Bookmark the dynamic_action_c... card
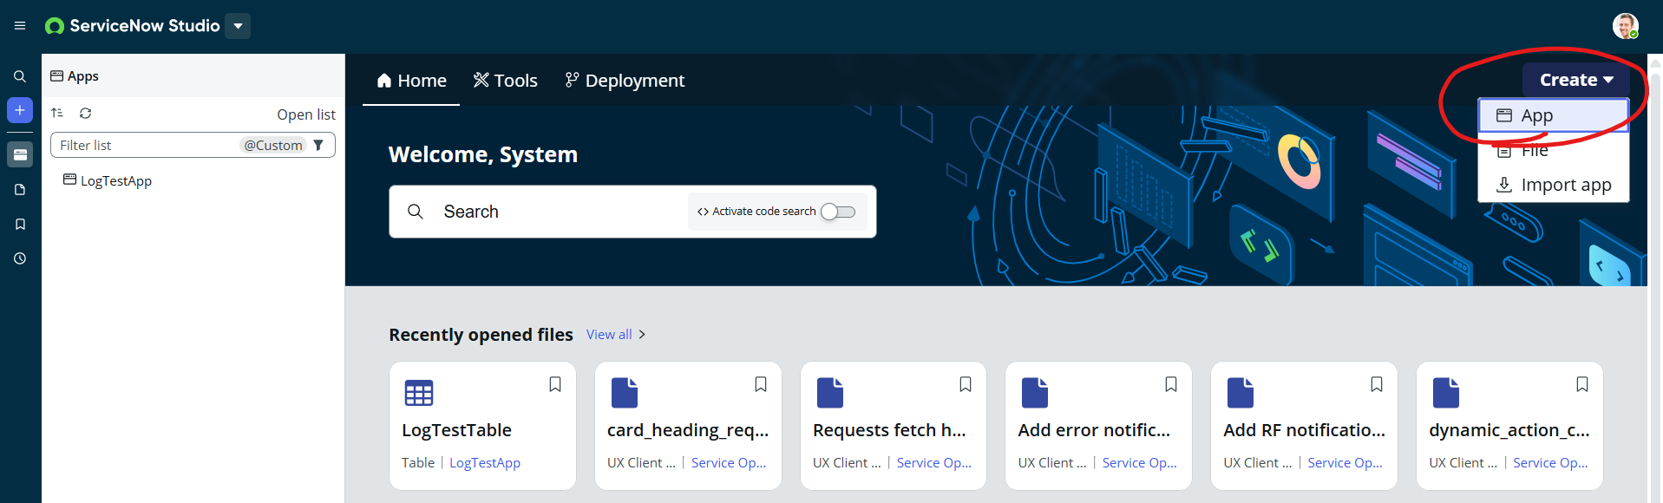This screenshot has width=1663, height=503. 1582,384
